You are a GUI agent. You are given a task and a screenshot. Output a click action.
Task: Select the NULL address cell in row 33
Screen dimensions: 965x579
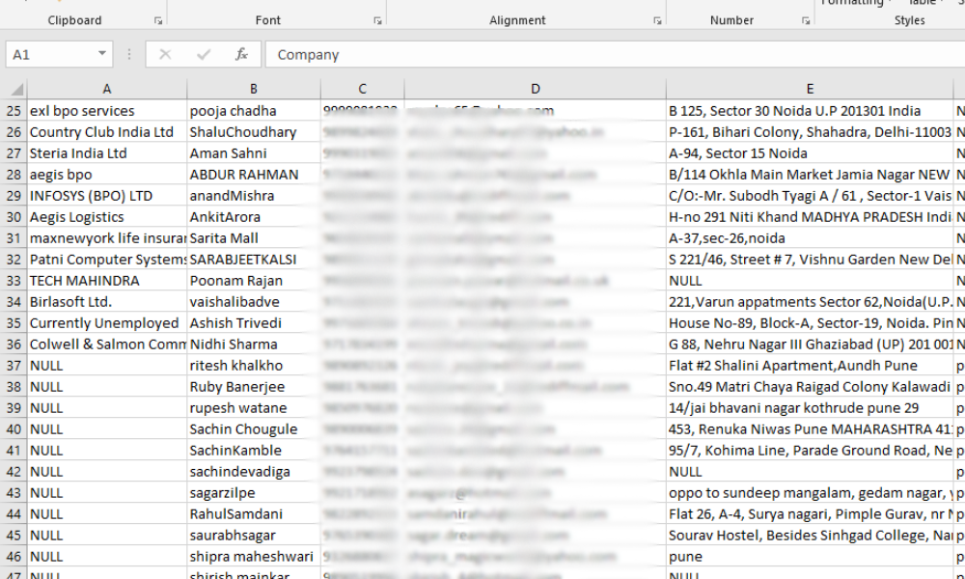810,281
